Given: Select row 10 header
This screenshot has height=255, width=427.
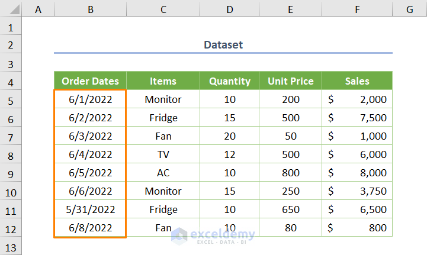Looking at the screenshot, I should point(11,191).
